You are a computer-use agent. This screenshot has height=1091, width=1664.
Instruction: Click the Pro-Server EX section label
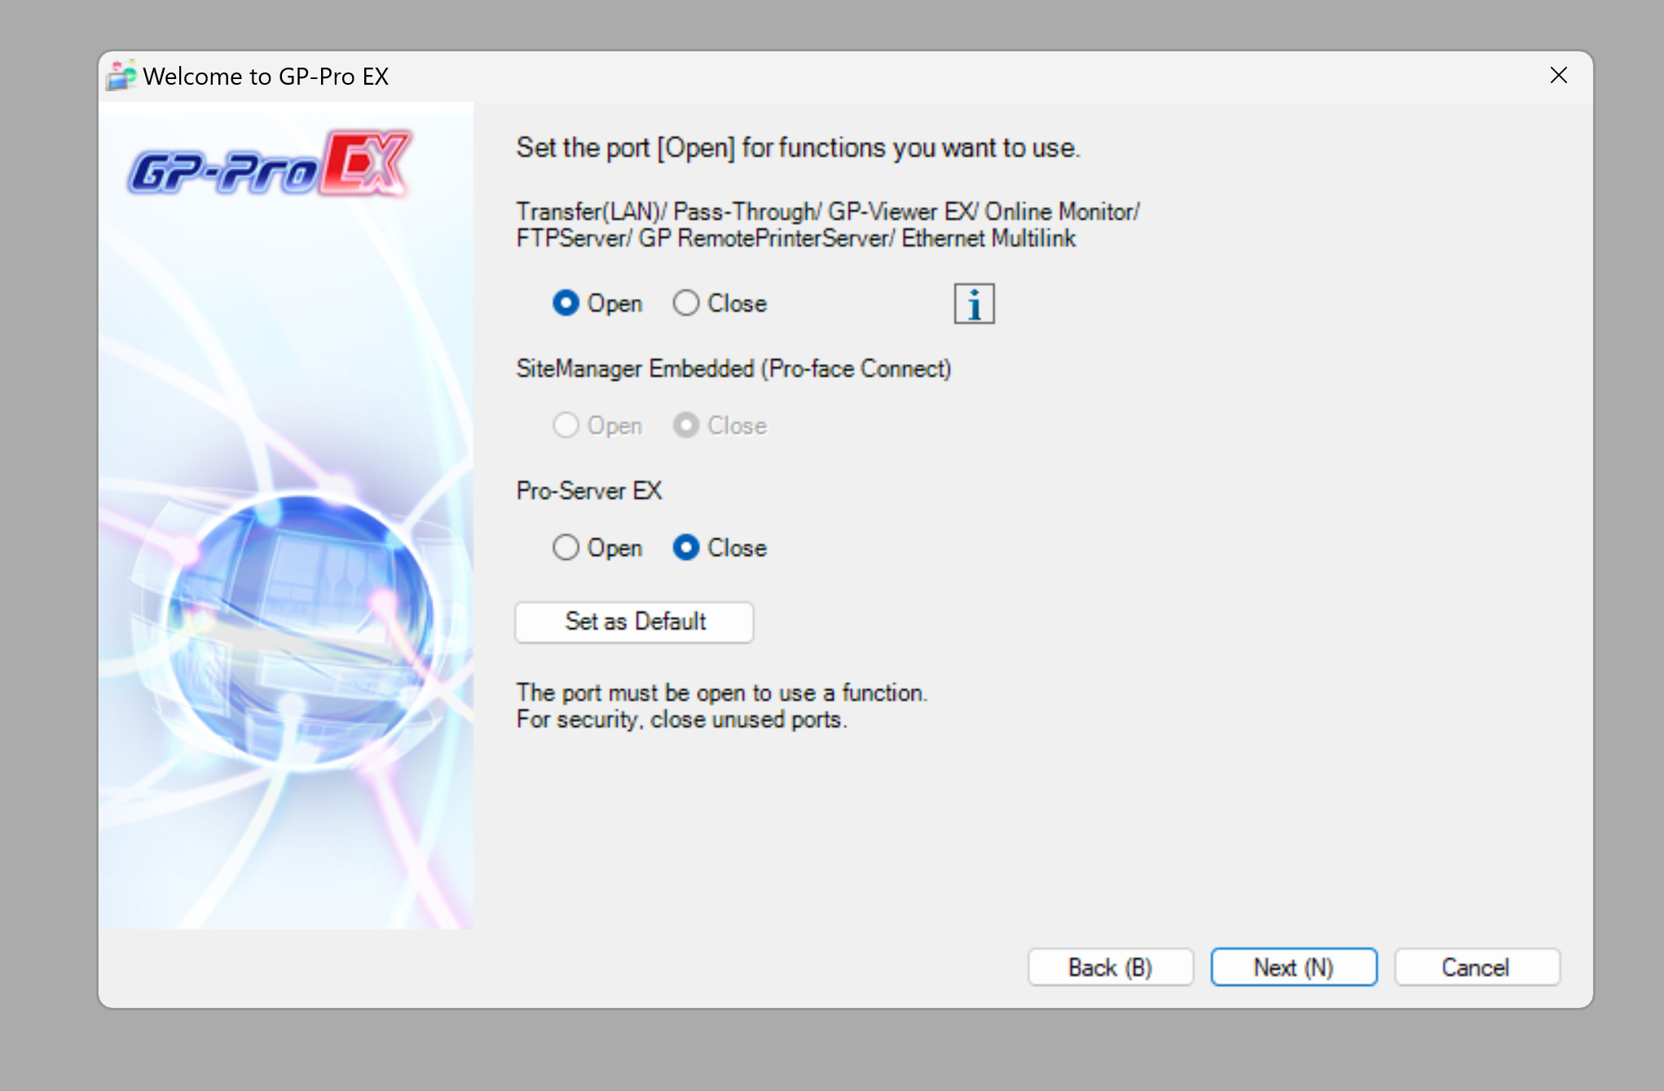coord(589,491)
